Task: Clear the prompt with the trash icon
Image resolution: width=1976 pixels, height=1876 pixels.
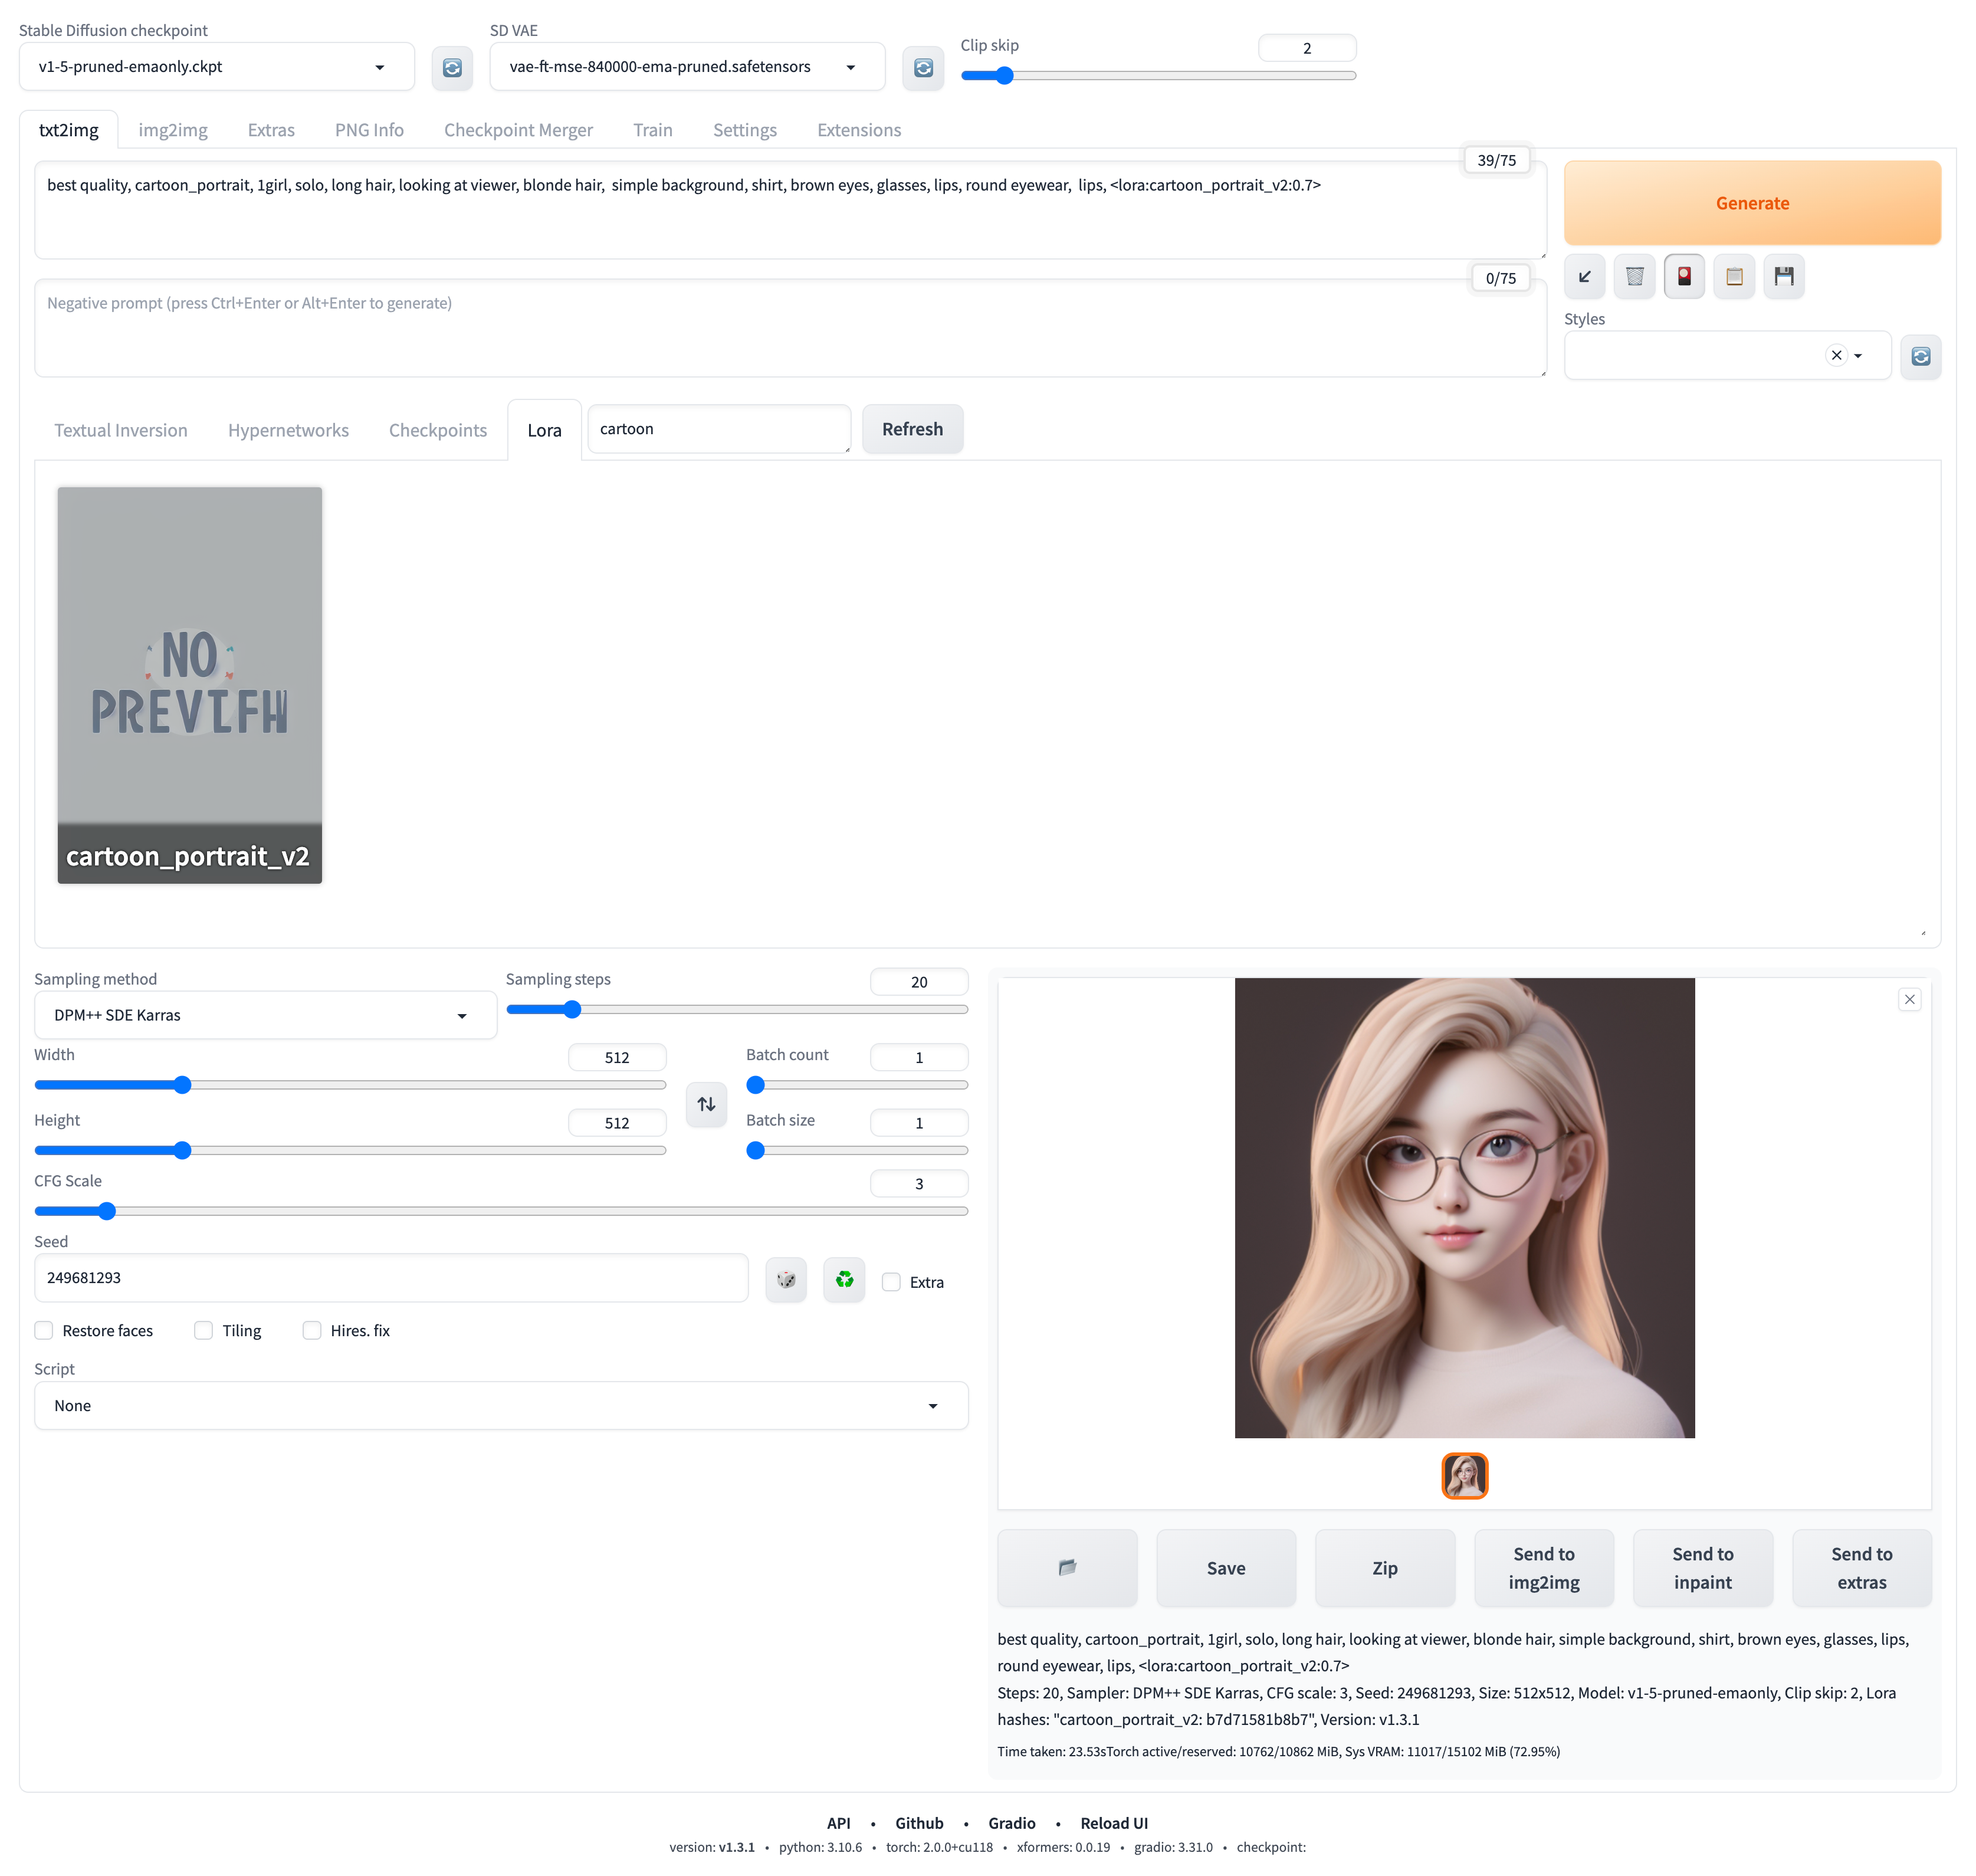Action: [1634, 277]
